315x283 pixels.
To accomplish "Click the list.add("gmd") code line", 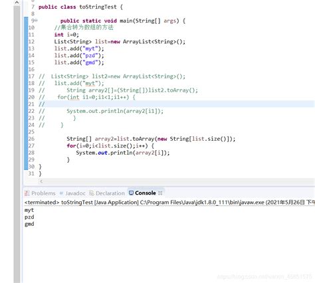I will pyautogui.click(x=79, y=62).
